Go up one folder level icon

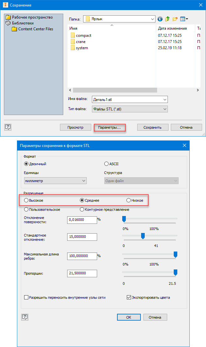(x=168, y=19)
